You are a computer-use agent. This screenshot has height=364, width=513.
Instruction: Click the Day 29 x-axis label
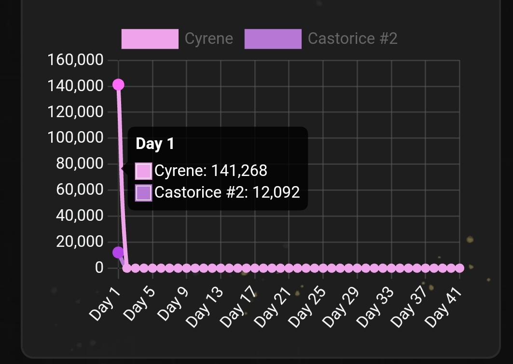tap(341, 308)
